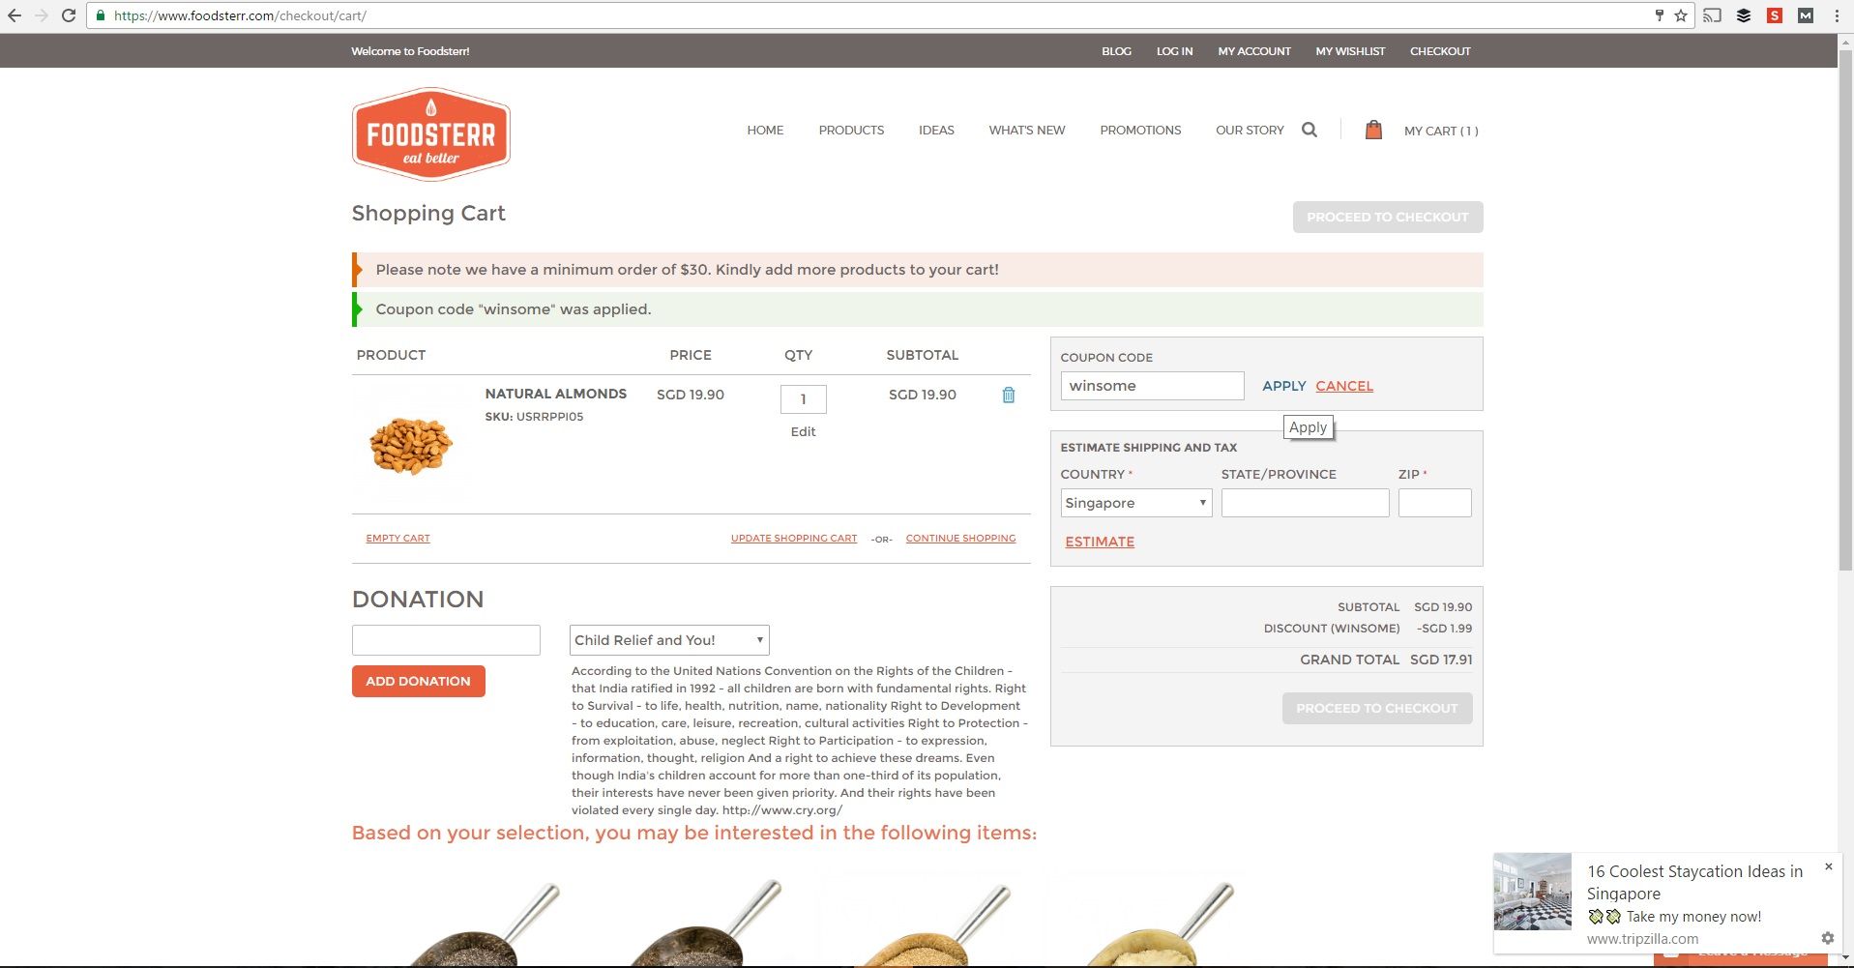Click the red S extension icon
Screen dimensions: 1854x968
pos(1775,15)
